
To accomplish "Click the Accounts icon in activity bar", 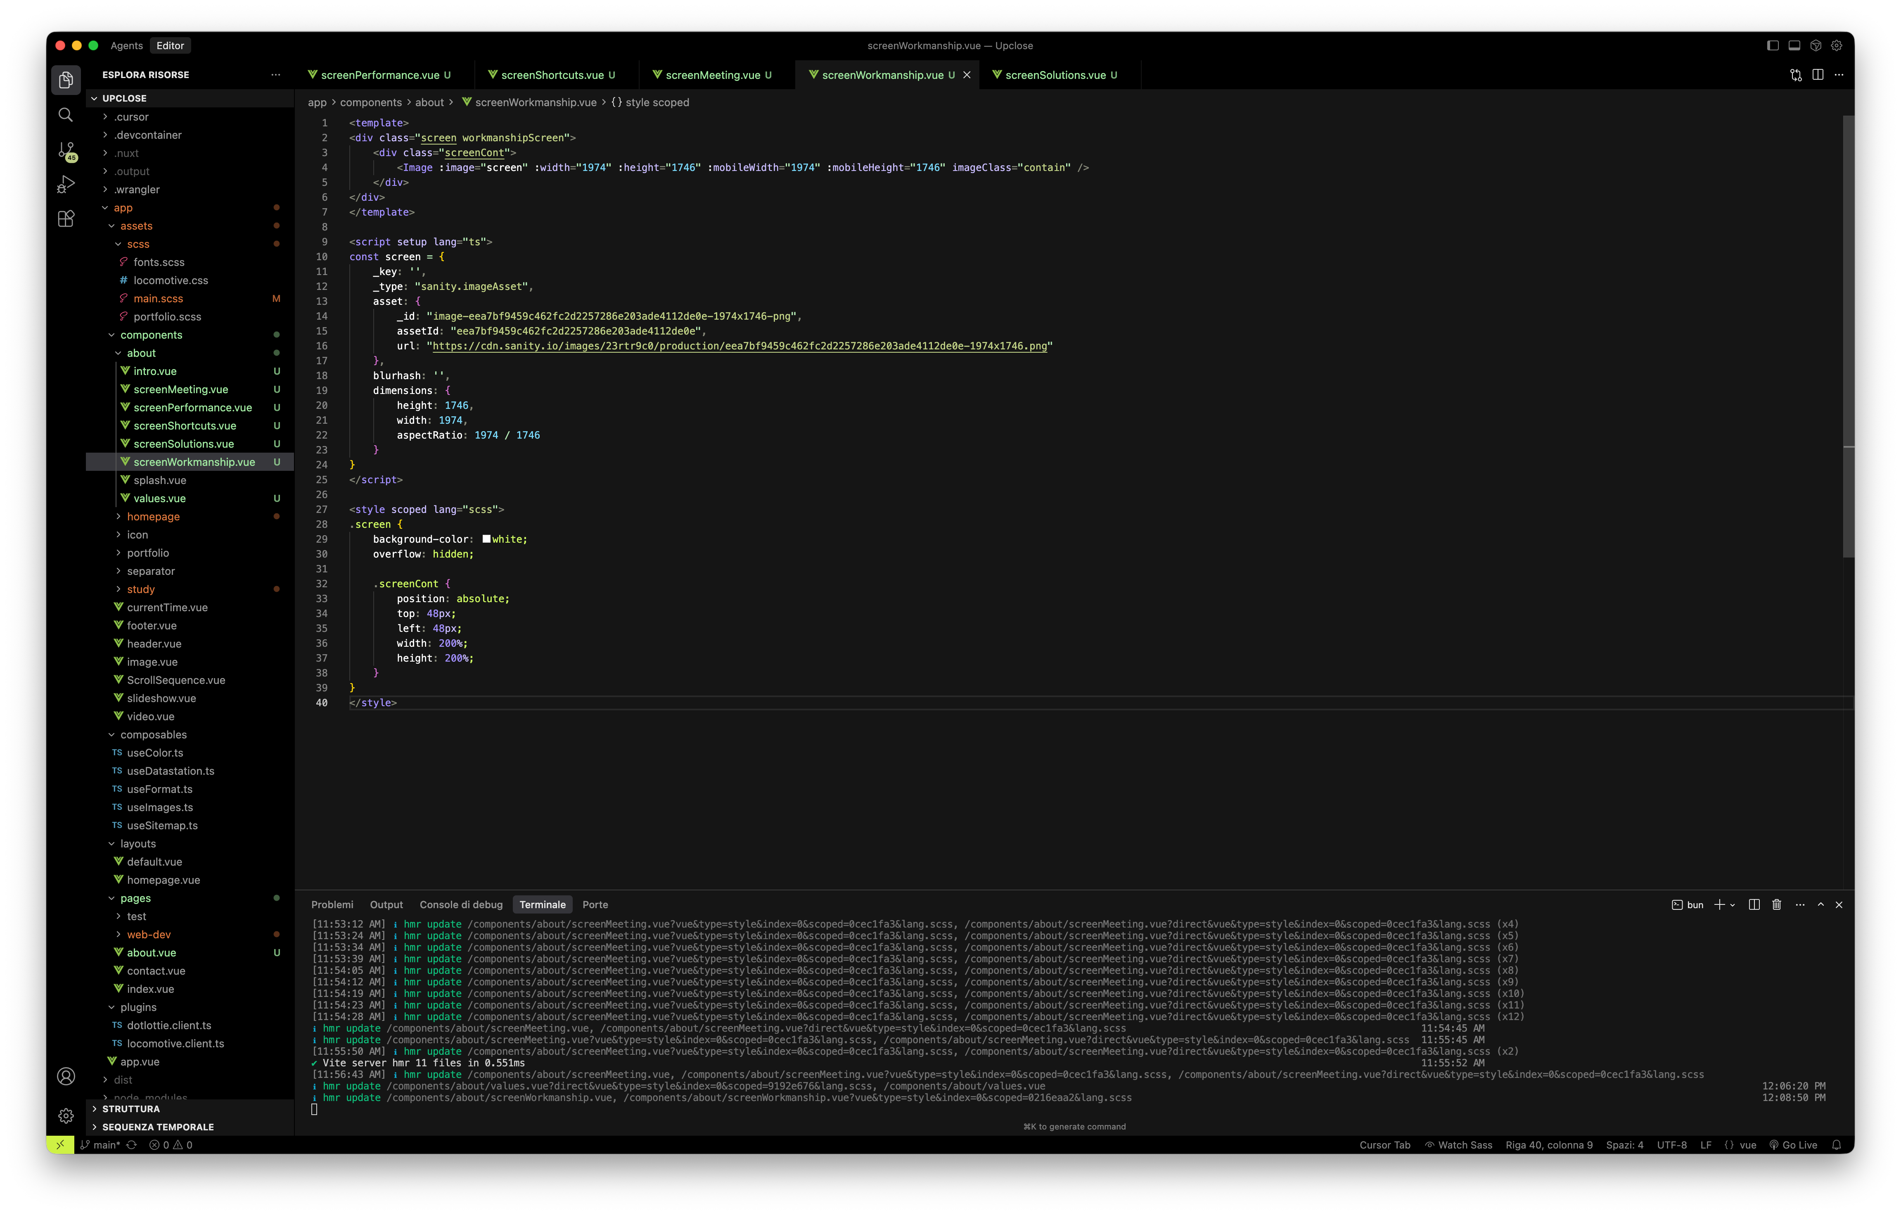I will click(66, 1076).
